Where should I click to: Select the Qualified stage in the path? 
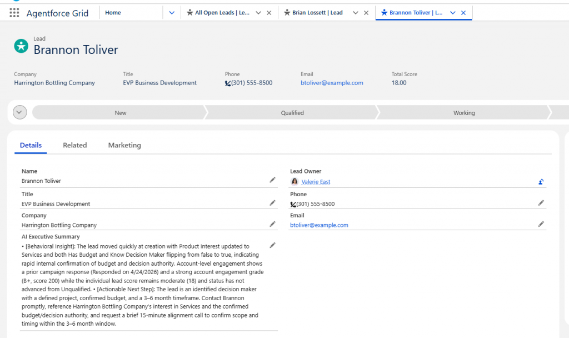(x=292, y=112)
